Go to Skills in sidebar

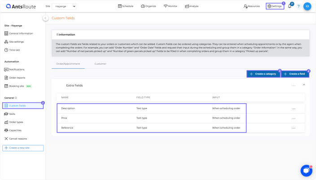point(12,114)
